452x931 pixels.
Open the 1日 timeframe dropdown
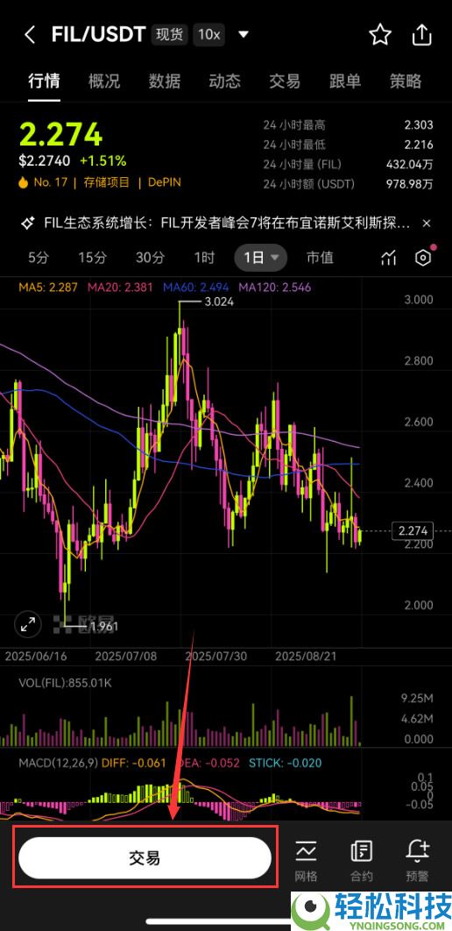[x=261, y=258]
